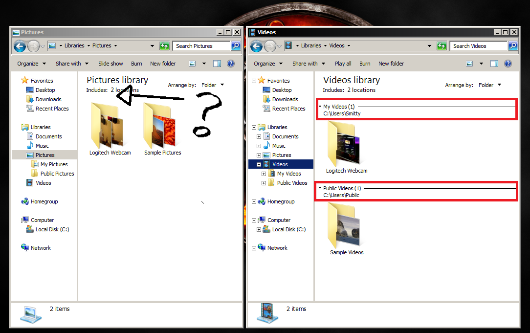The width and height of the screenshot is (530, 333).
Task: Open Sample Videos folder
Action: [x=347, y=229]
